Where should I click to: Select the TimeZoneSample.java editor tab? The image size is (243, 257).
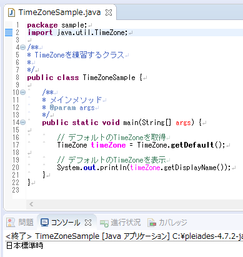[x=60, y=13]
